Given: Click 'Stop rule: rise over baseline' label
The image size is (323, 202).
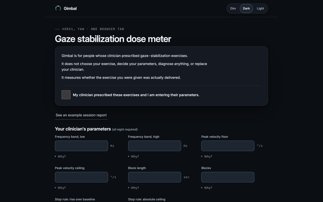Looking at the screenshot, I should [75, 199].
